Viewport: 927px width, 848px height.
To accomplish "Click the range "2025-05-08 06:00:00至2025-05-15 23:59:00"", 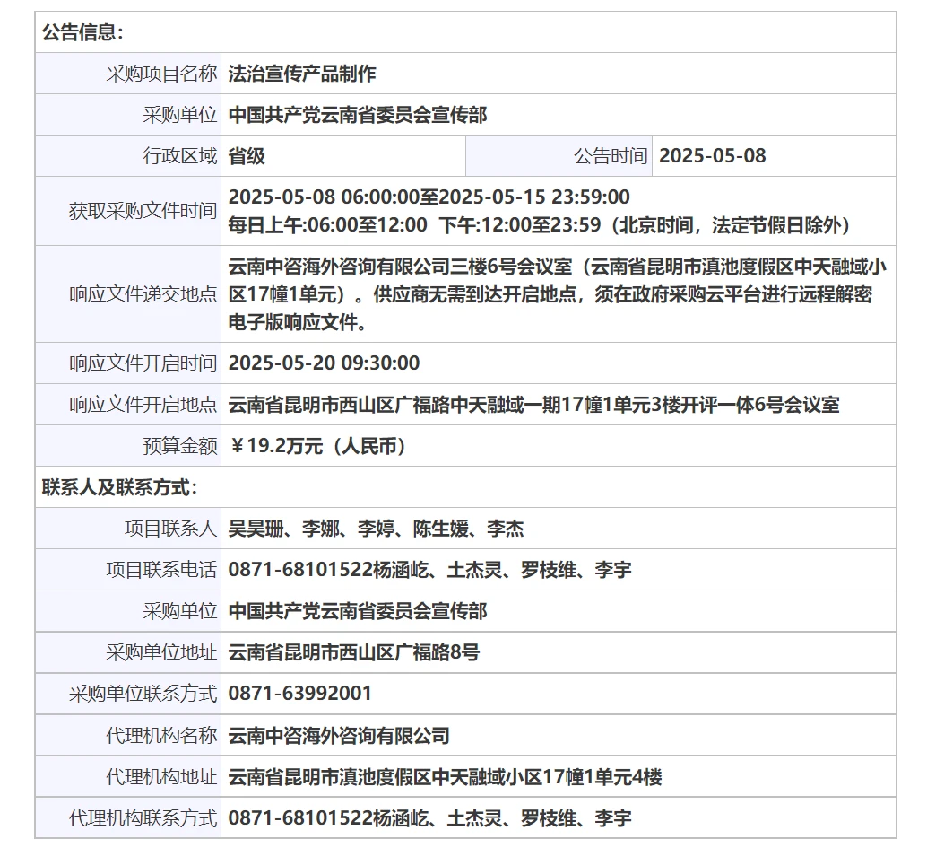I will click(429, 197).
